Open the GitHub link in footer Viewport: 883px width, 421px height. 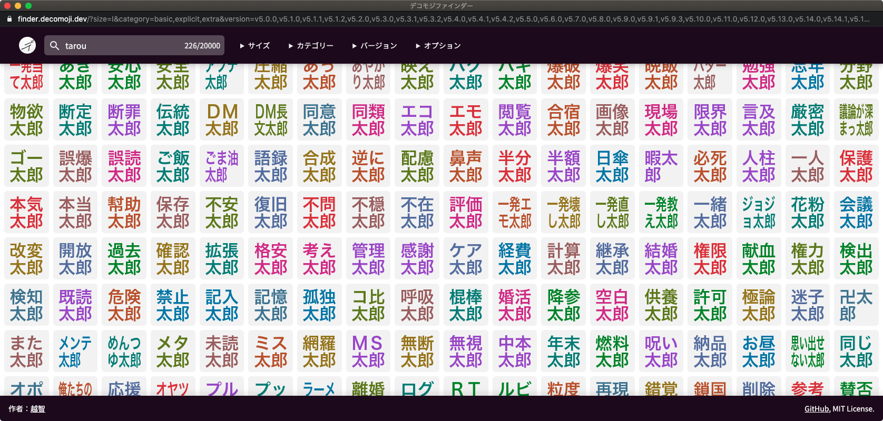pos(817,409)
